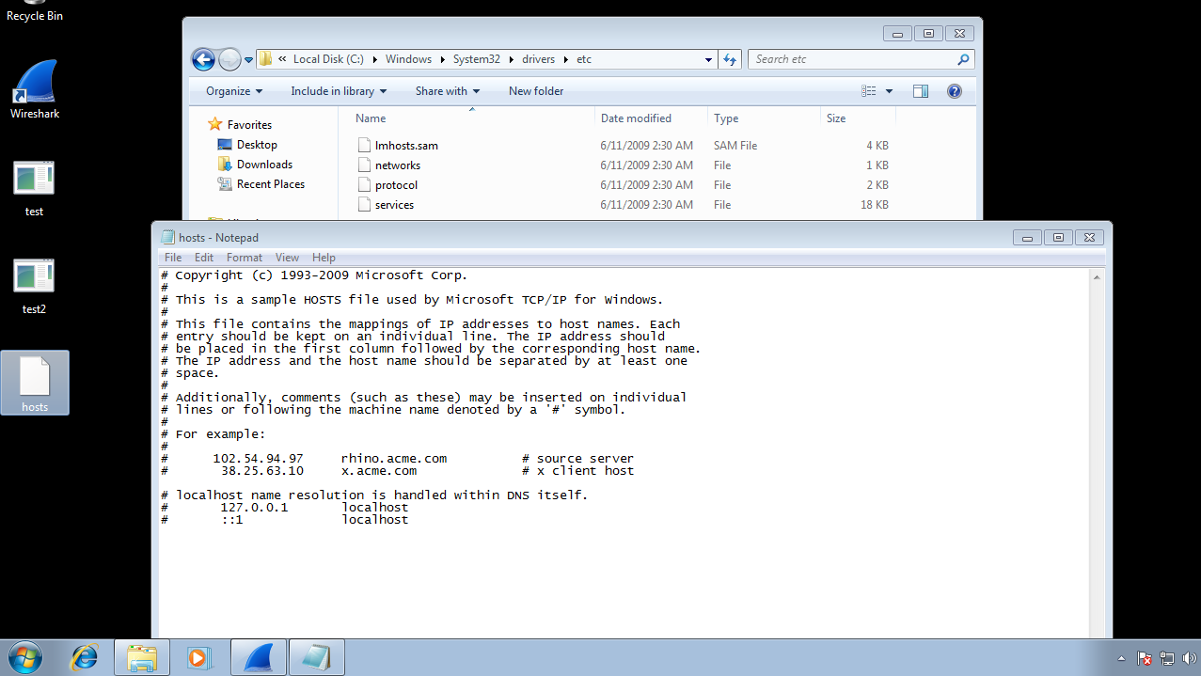Viewport: 1201px width, 676px height.
Task: Open Notepad Edit menu
Action: [204, 258]
